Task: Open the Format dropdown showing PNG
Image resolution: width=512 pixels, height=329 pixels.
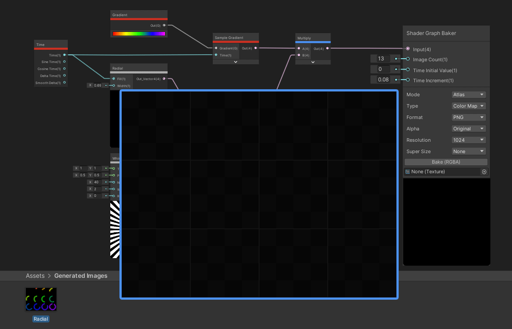Action: (x=469, y=117)
